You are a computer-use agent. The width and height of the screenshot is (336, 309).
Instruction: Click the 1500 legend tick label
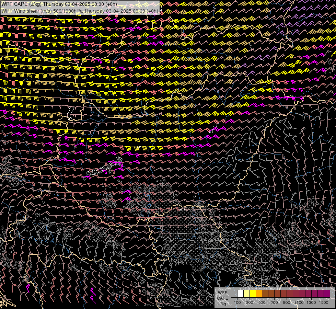point(324,302)
